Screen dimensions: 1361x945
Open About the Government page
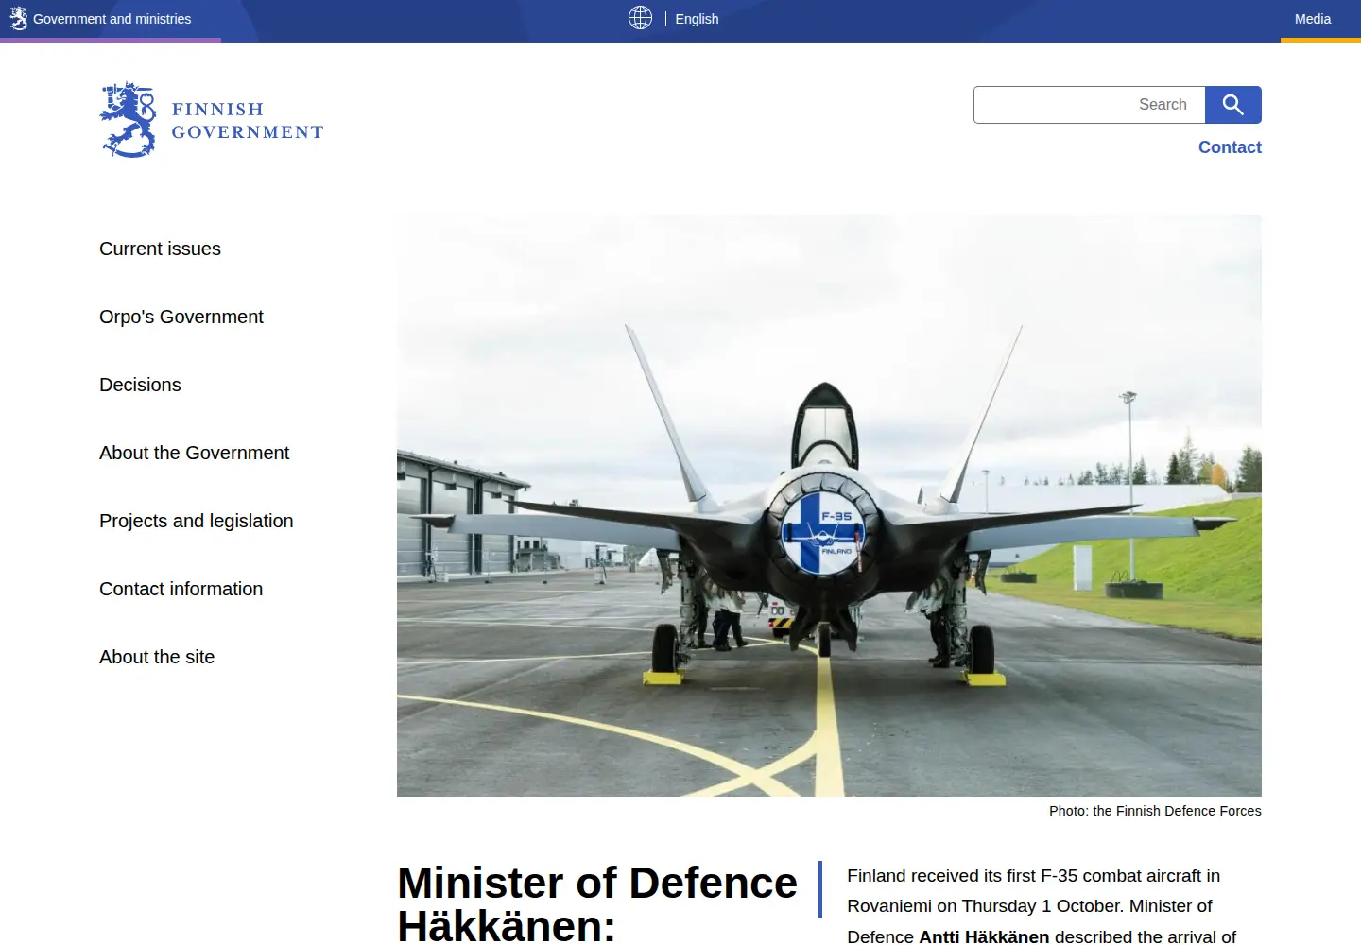click(x=194, y=453)
